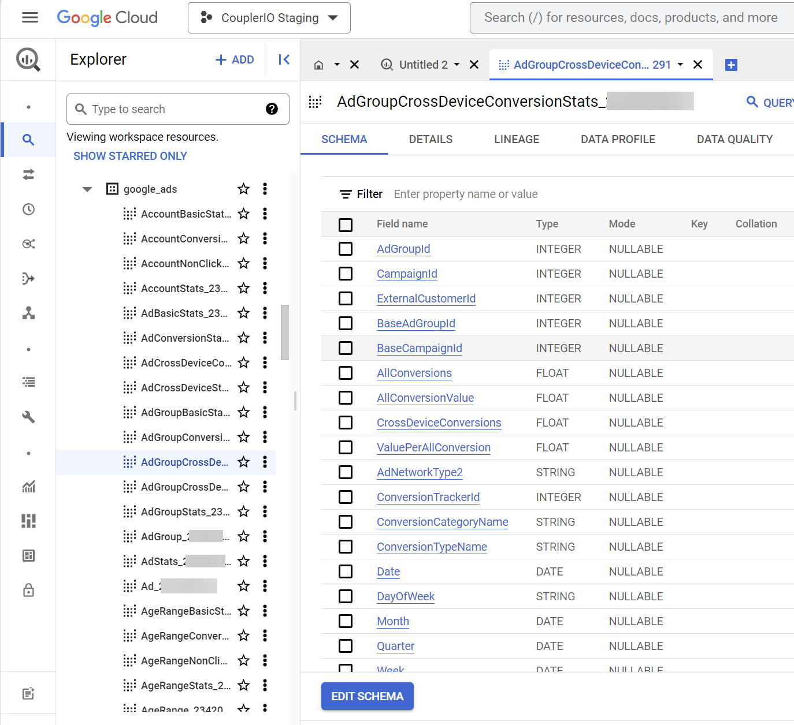Viewport: 794px width, 725px height.
Task: Open Policy tags lock icon in sidebar
Action: (28, 591)
